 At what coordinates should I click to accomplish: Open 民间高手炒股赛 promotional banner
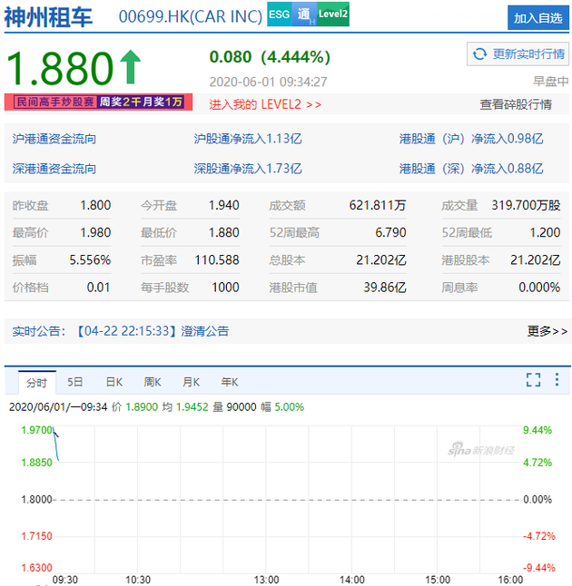coord(98,102)
